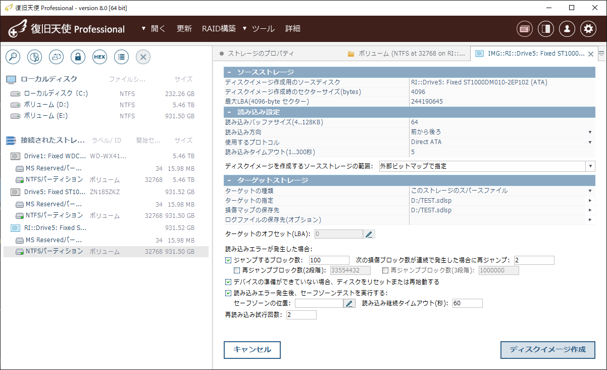The width and height of the screenshot is (607, 370).
Task: Click the キャンセル button
Action: 252,350
